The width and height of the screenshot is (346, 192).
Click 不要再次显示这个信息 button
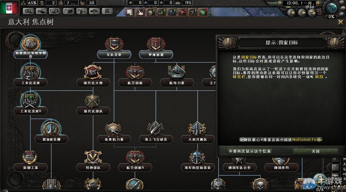[250, 151]
